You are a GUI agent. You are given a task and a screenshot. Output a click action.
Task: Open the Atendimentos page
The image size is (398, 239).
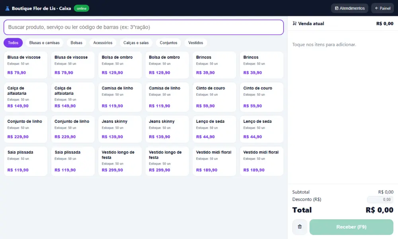(349, 8)
